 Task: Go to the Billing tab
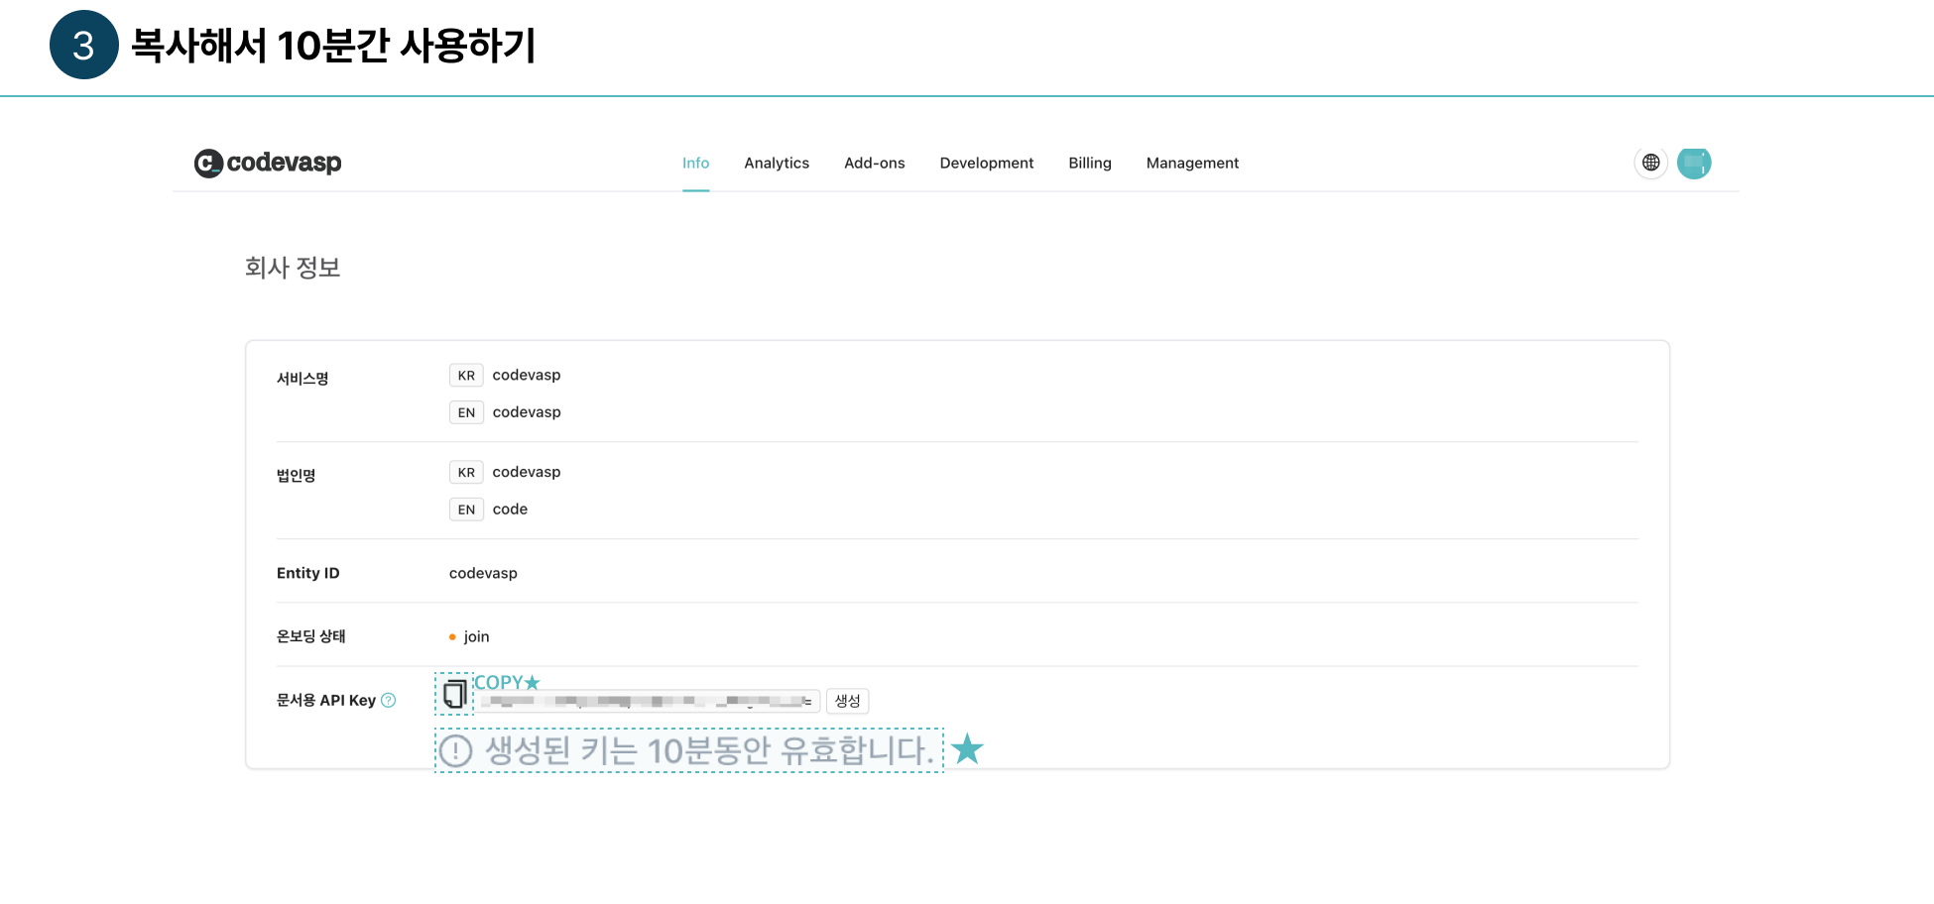pos(1089,163)
